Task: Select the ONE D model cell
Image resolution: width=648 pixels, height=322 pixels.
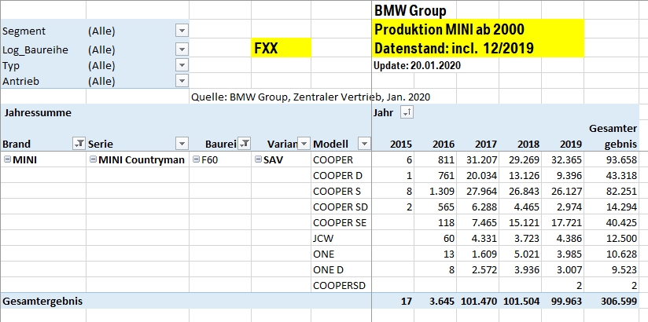Action: [x=341, y=269]
